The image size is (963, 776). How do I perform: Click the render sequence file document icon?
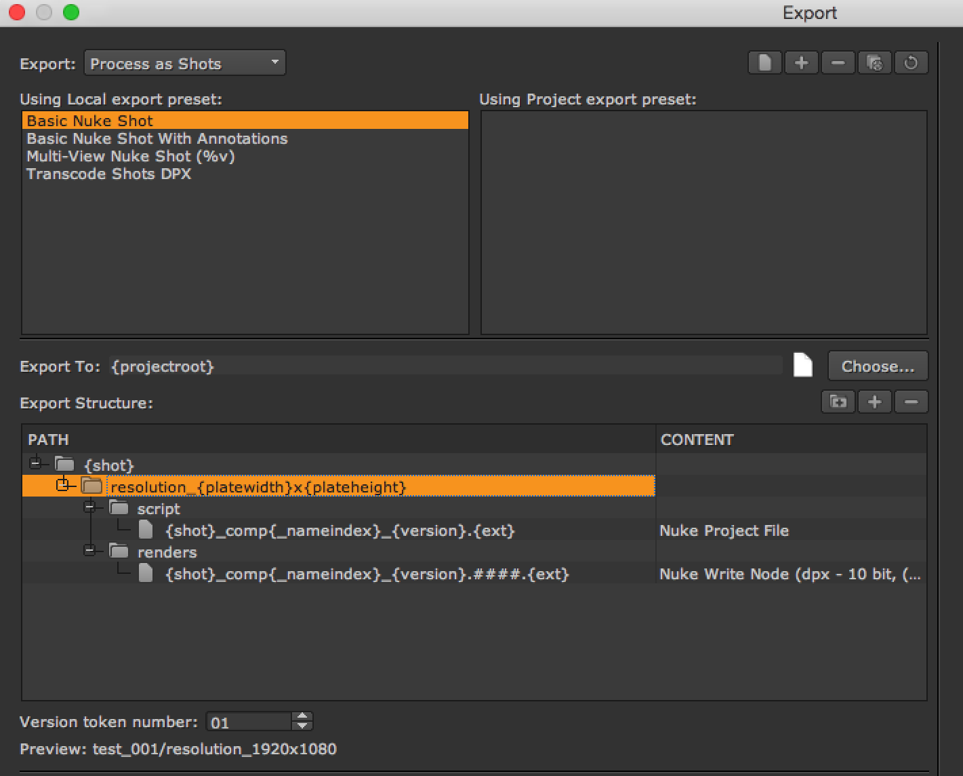[x=145, y=573]
